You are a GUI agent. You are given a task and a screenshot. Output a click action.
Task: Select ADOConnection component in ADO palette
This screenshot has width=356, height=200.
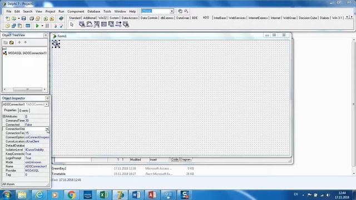(82, 24)
